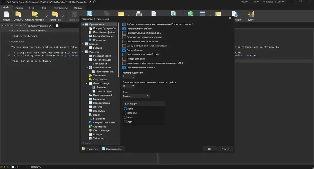Toggle Перетаскивание файлов checkbox
Screen dimensions: 314x169
[124, 29]
